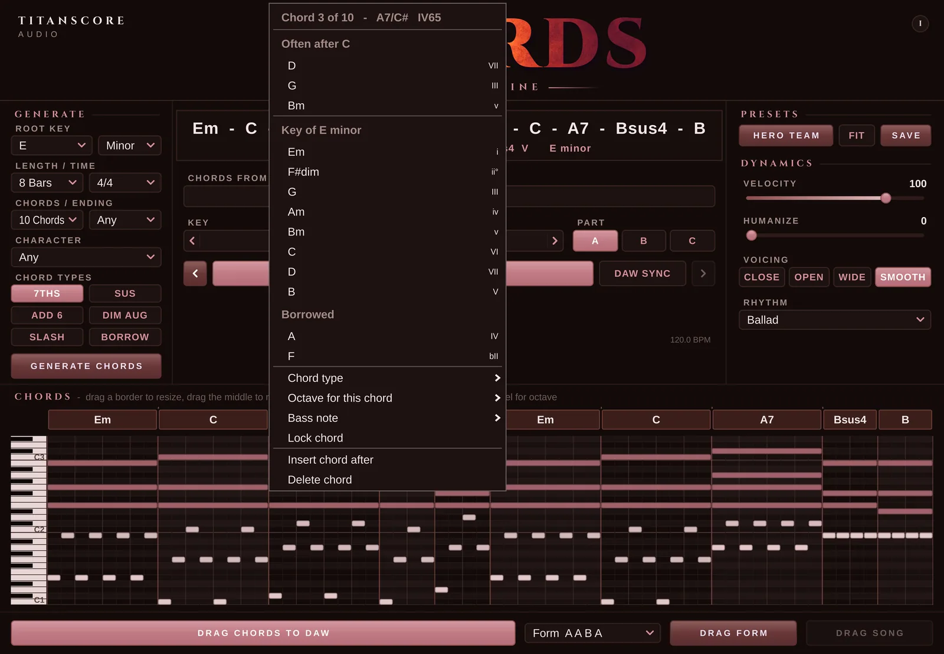944x654 pixels.
Task: Open the root key E dropdown
Action: 52,145
